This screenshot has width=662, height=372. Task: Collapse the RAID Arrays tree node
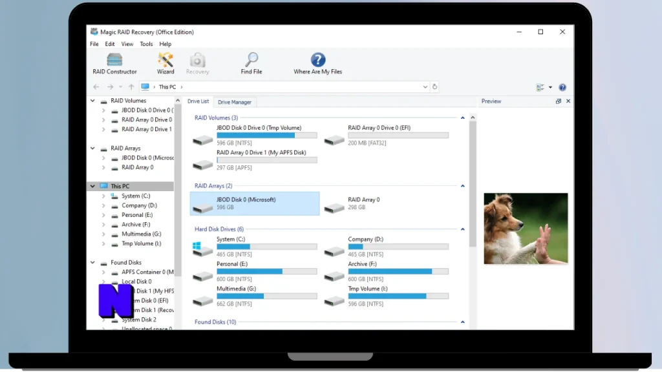(92, 149)
